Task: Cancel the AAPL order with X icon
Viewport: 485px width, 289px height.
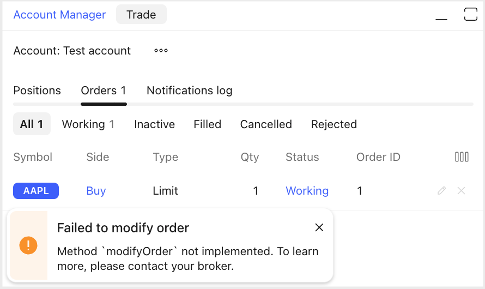Action: tap(461, 191)
